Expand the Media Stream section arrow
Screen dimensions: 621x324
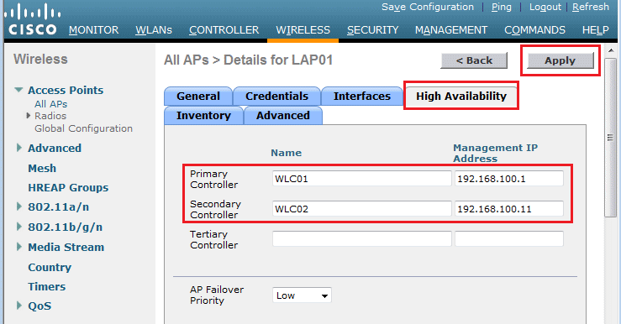tap(18, 247)
